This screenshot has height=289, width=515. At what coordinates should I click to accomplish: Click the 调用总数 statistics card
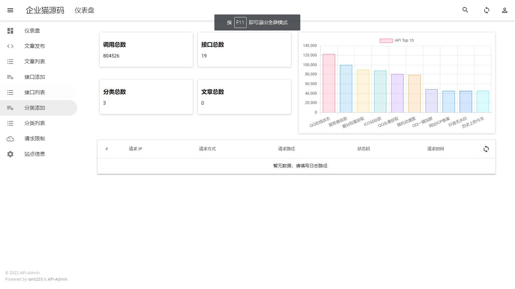[x=146, y=50]
